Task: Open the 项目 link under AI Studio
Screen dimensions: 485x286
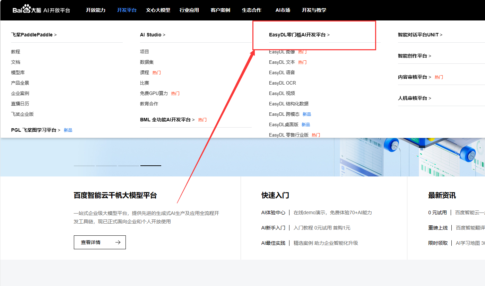Action: tap(145, 52)
